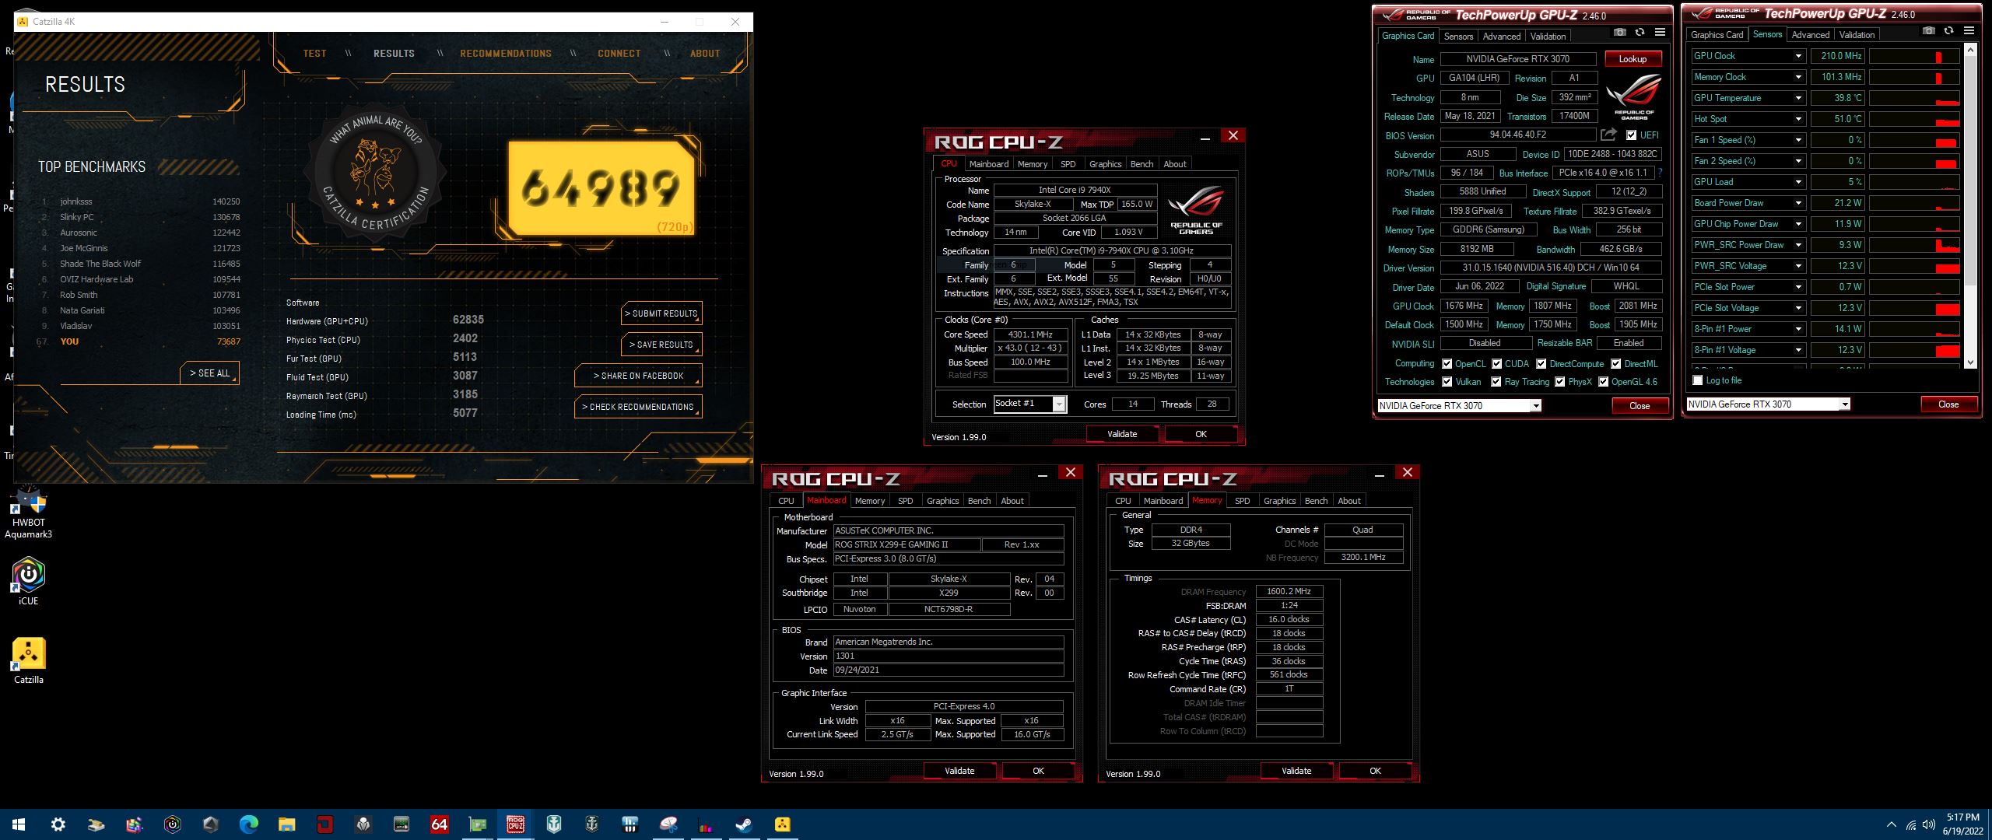Show hidden system tray icons
The width and height of the screenshot is (1992, 840).
1892,824
